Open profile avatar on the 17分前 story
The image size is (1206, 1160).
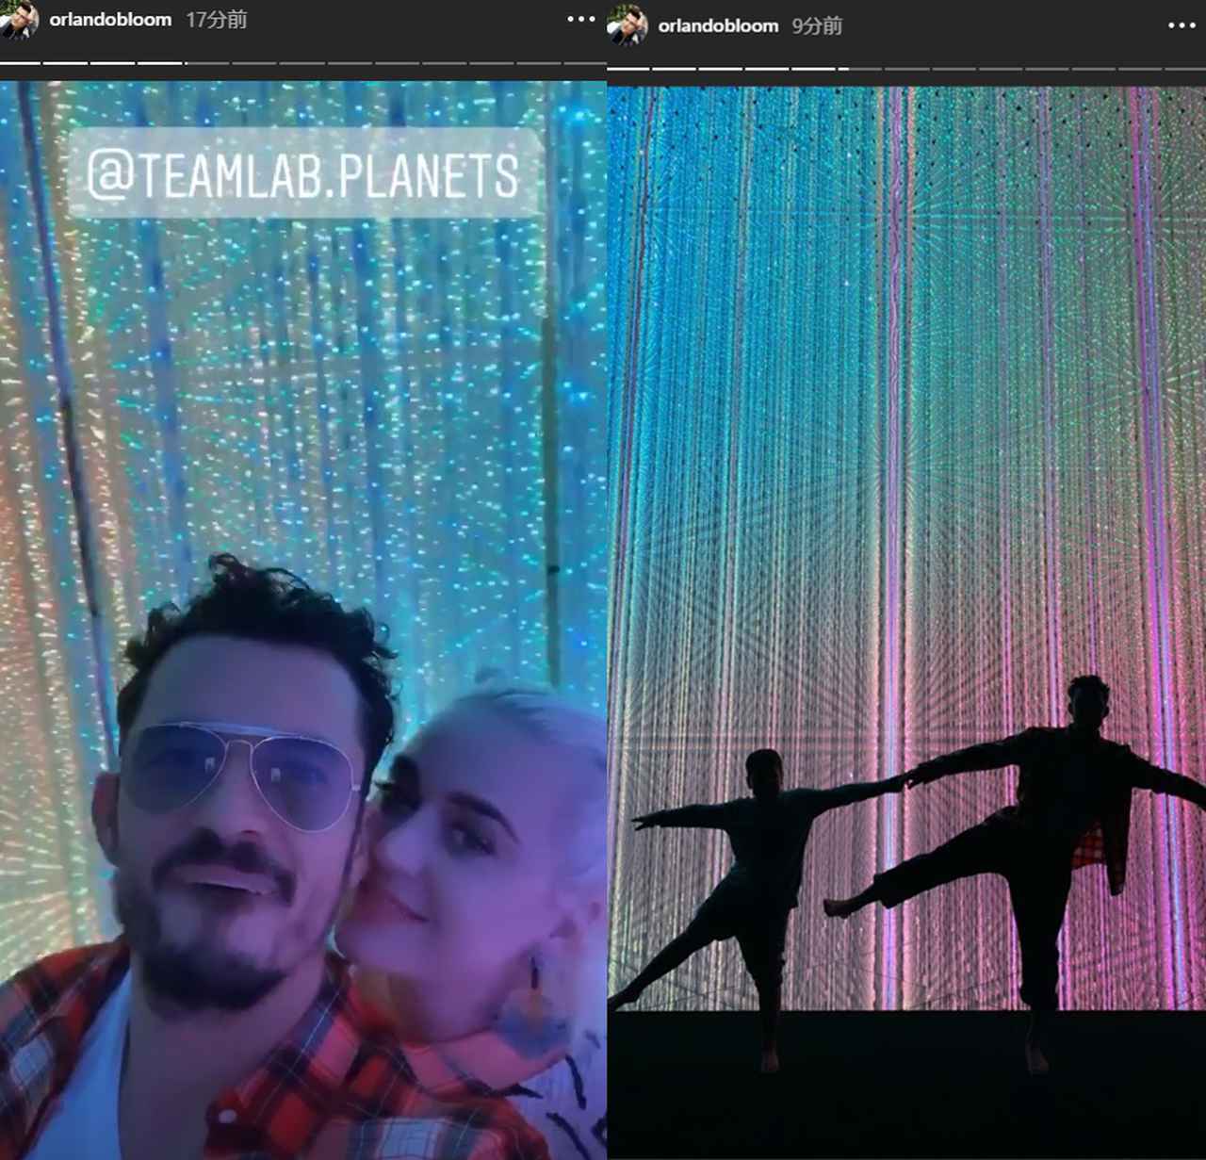(x=19, y=21)
